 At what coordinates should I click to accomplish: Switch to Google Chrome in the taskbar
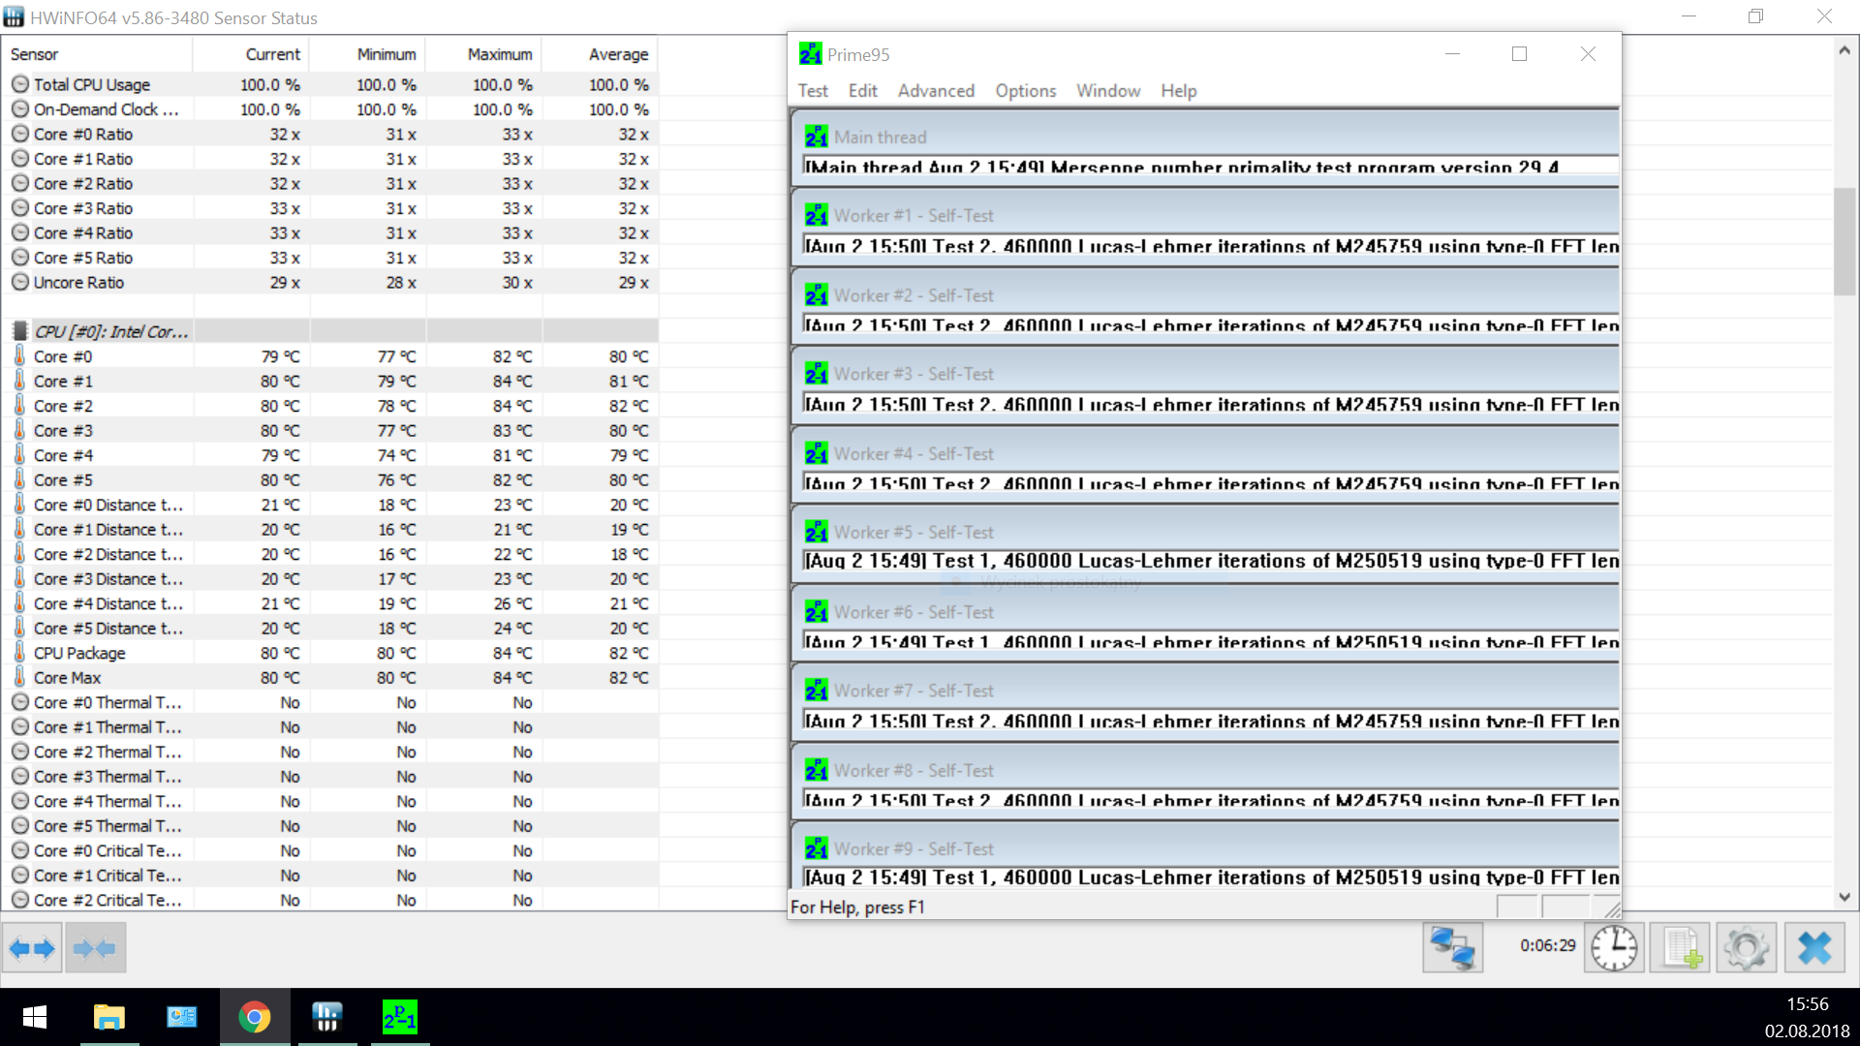tap(254, 1017)
